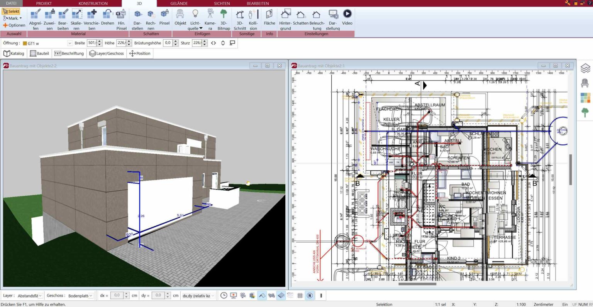Activate the Selekt selection mode
Screen dimensions: 593x307
pos(11,12)
